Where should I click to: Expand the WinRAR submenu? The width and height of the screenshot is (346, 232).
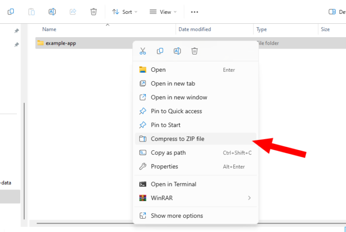pyautogui.click(x=196, y=198)
